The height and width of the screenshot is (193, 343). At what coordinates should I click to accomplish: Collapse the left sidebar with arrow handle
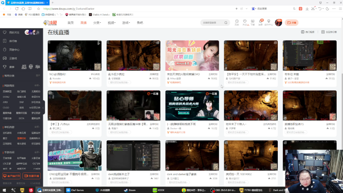tap(43, 108)
